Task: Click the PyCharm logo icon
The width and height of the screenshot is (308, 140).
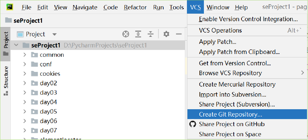Action: pyautogui.click(x=10, y=7)
